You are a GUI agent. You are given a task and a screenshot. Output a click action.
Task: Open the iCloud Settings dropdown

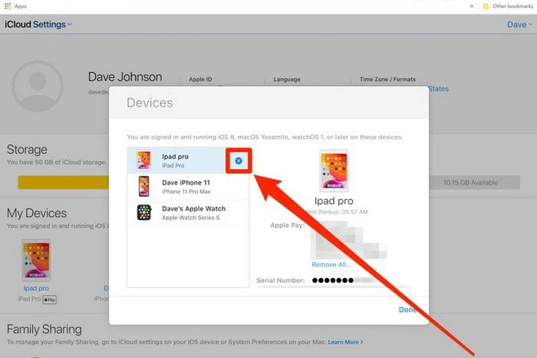[x=39, y=24]
